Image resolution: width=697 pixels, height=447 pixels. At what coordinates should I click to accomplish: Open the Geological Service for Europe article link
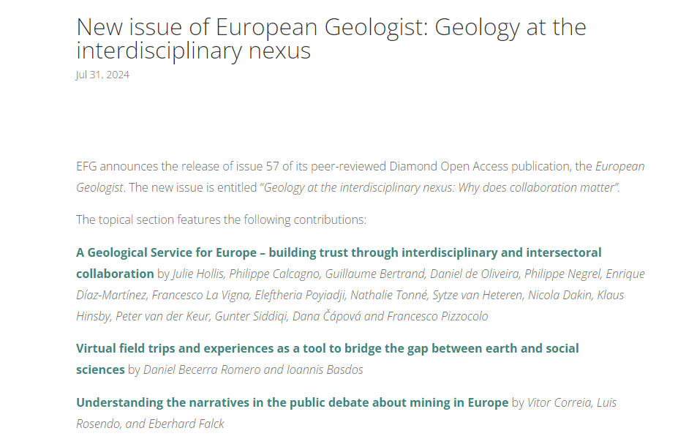[x=338, y=252]
